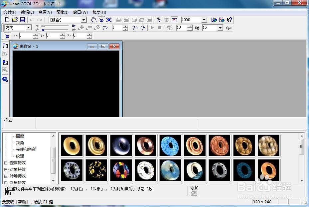Viewport: 309px width, 207px height.
Task: Click the Add keyframe plus icon
Action: click(x=81, y=28)
